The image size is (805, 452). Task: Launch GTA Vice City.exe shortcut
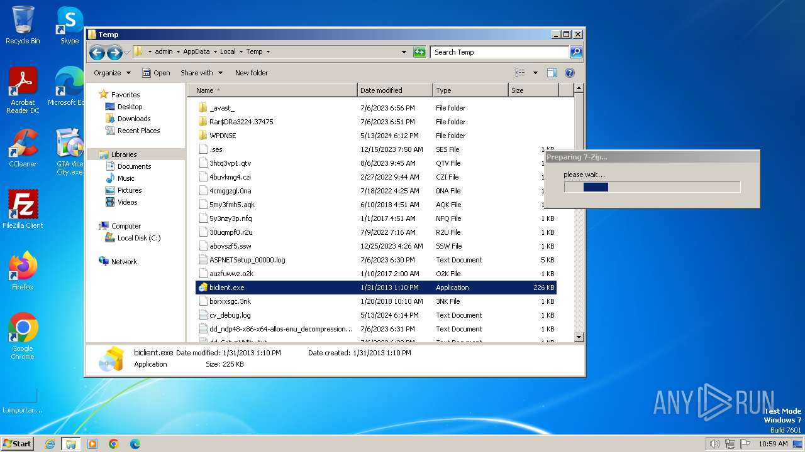(69, 151)
